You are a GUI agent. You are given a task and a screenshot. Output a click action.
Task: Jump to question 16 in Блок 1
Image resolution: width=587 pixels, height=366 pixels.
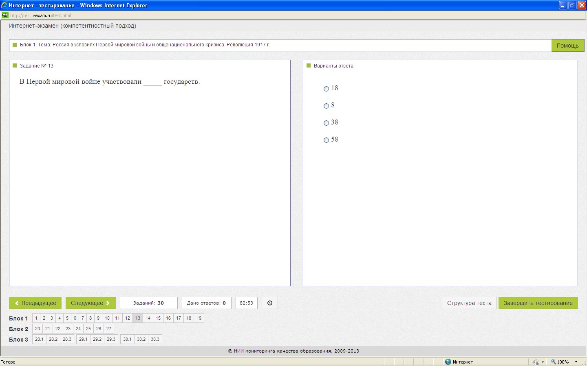168,318
